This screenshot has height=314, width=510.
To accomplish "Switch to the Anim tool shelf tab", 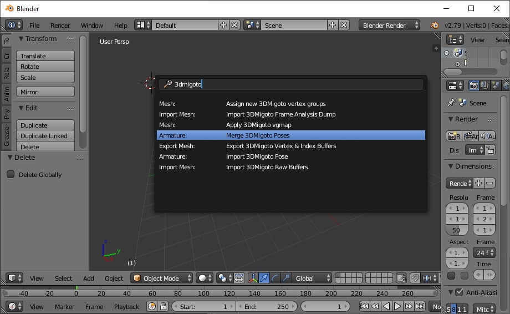I will pos(7,94).
